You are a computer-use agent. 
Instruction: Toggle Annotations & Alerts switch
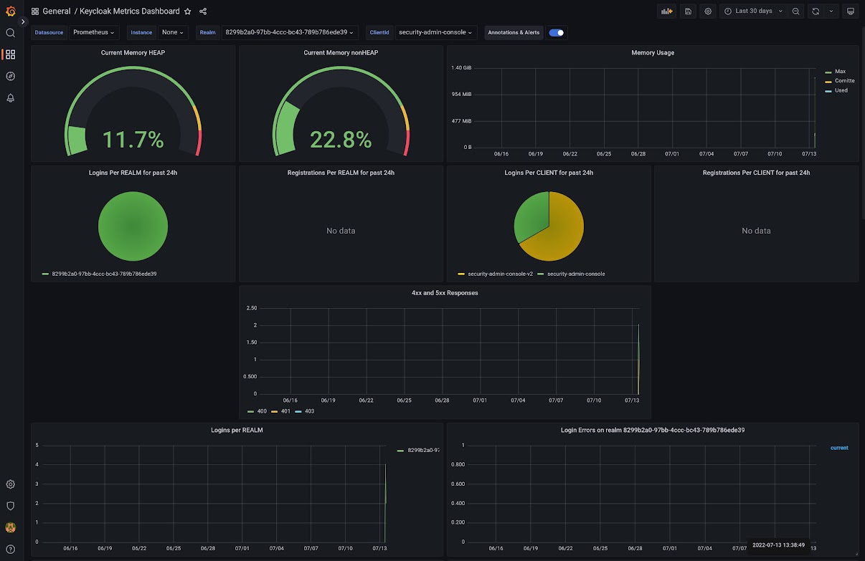pos(556,32)
